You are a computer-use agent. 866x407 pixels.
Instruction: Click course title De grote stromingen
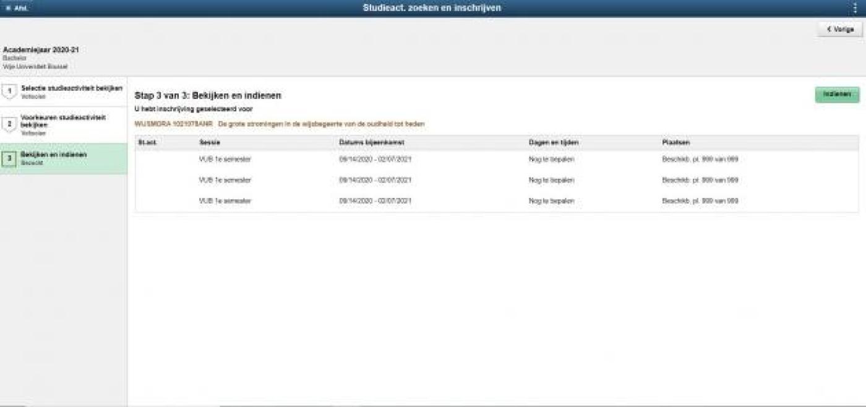[322, 124]
